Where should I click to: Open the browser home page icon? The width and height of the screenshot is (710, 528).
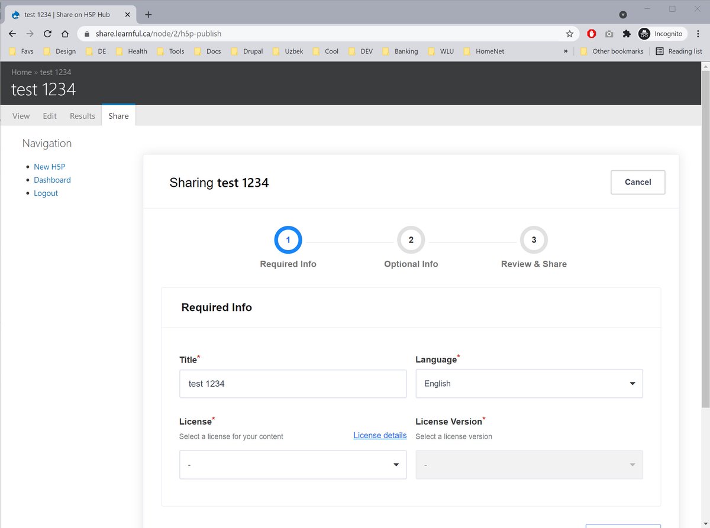(65, 34)
